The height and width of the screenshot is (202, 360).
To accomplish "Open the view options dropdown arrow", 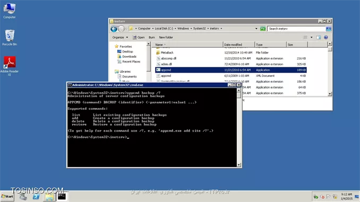I will (x=312, y=37).
